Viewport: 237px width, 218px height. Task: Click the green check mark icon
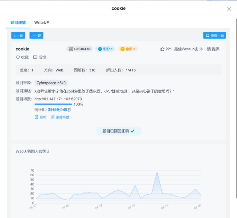[x=132, y=131]
